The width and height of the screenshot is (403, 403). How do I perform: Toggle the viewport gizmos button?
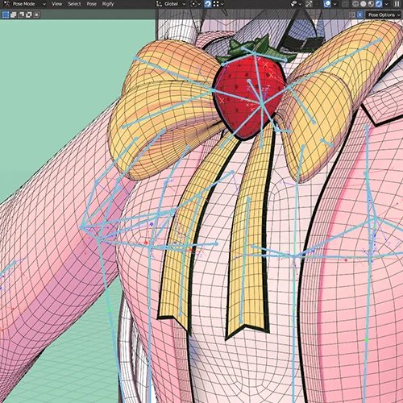point(309,4)
